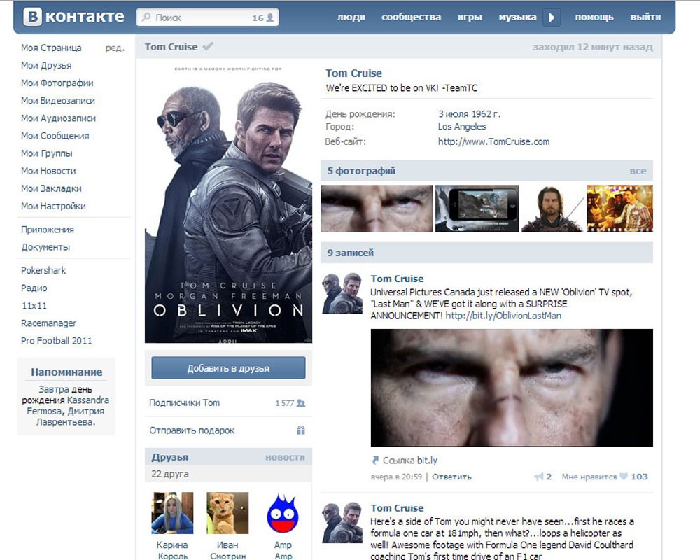Click the verified checkmark next to Tom Cruise

click(x=208, y=46)
